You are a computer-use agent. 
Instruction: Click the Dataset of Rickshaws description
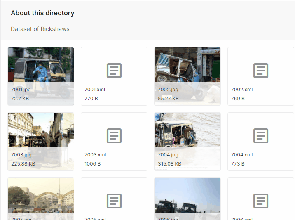pos(40,29)
